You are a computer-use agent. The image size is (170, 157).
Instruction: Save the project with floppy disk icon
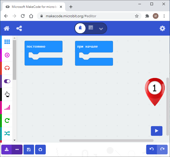click(29, 149)
